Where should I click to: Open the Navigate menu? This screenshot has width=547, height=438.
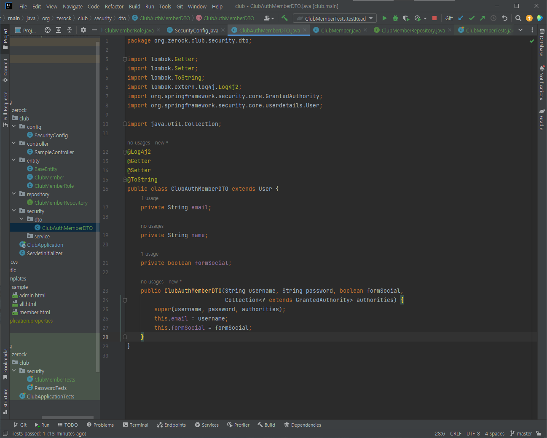72,6
